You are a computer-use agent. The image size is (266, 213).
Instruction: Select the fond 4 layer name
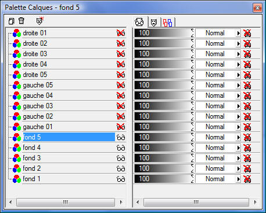[32, 148]
